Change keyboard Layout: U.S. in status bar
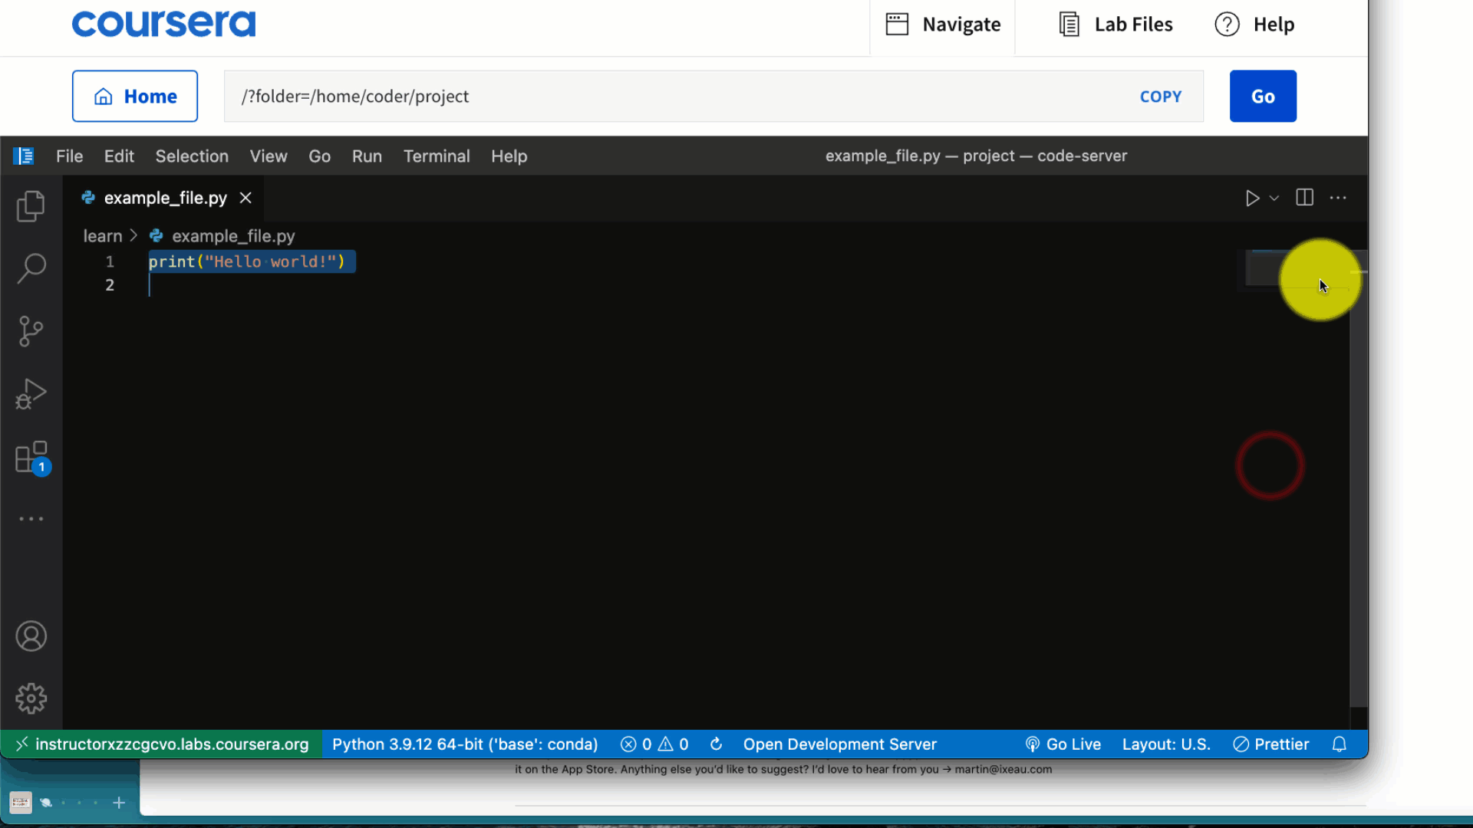 point(1166,744)
